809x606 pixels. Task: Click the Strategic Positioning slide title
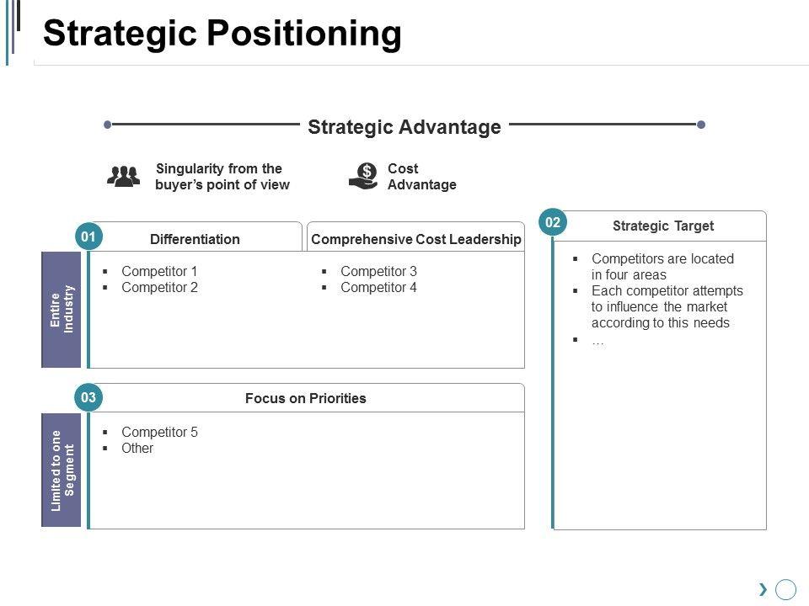[222, 34]
